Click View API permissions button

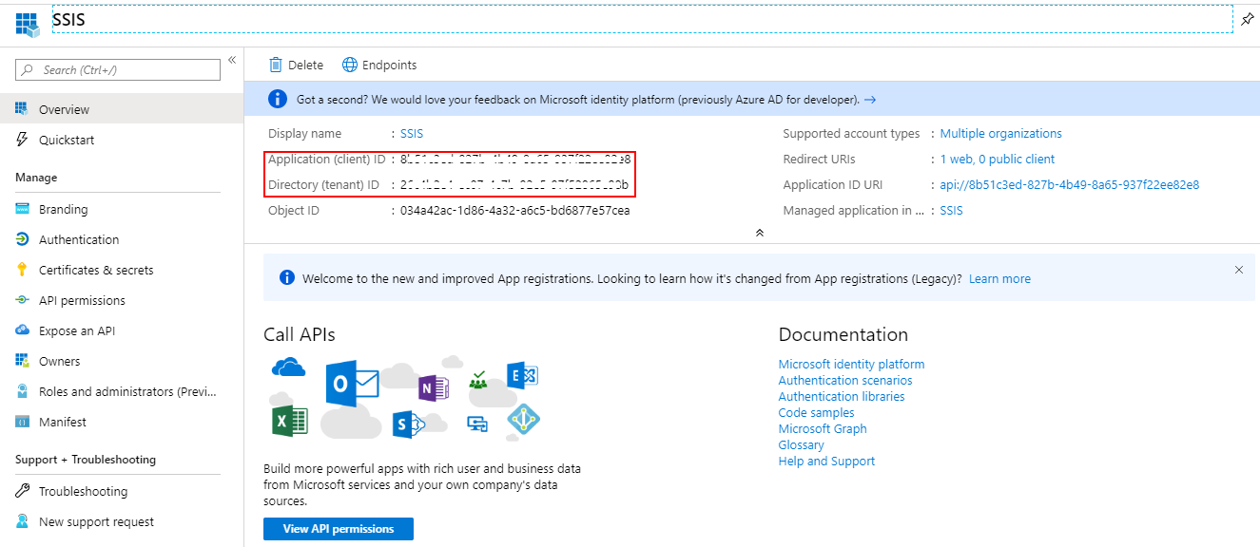click(339, 529)
